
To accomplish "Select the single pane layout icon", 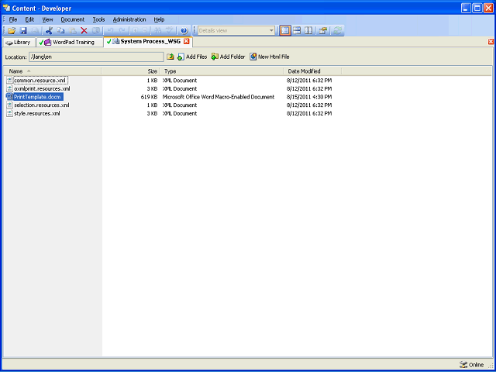I will [x=285, y=31].
